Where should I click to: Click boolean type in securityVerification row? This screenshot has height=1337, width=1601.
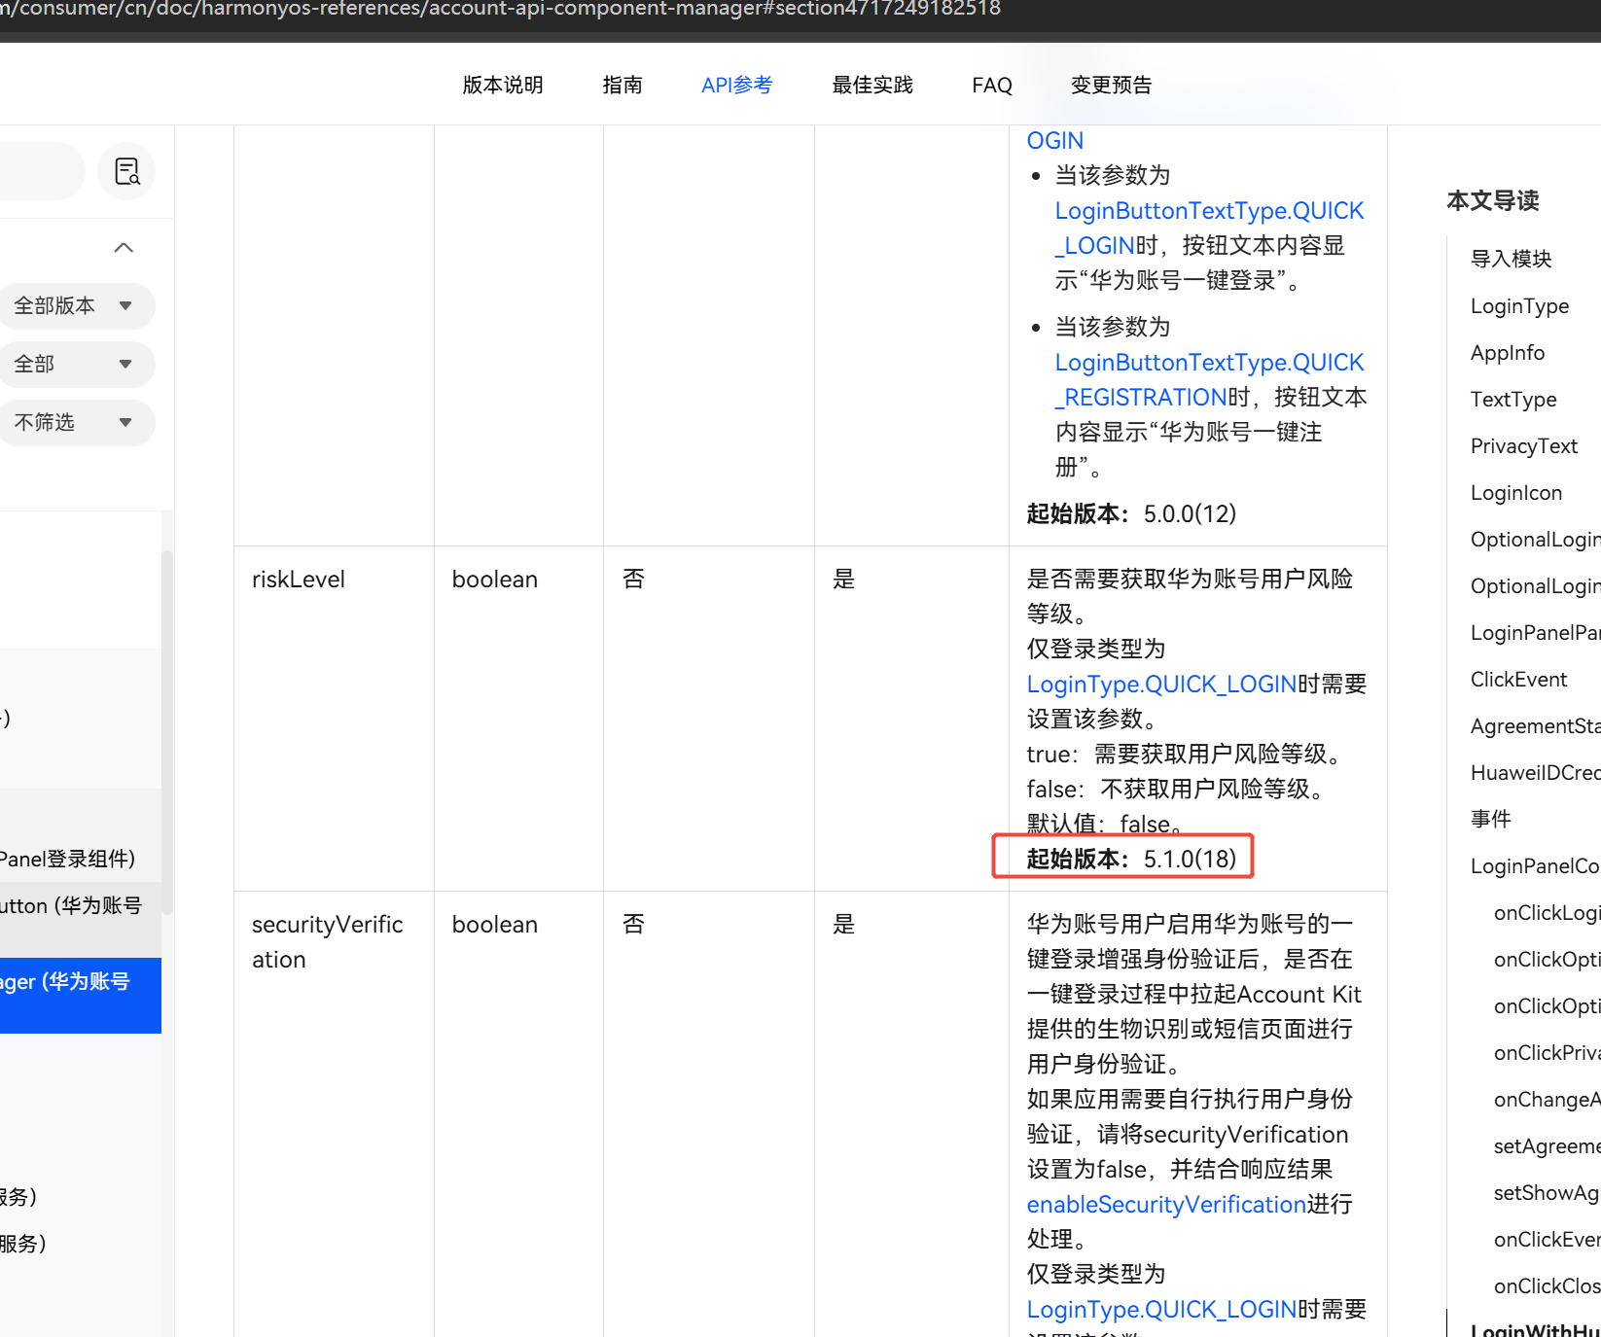click(x=495, y=925)
